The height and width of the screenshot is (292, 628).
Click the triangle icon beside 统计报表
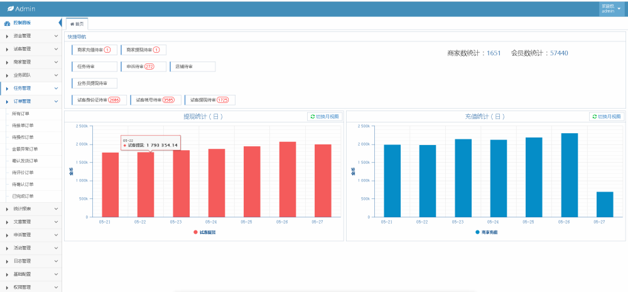[x=7, y=209]
